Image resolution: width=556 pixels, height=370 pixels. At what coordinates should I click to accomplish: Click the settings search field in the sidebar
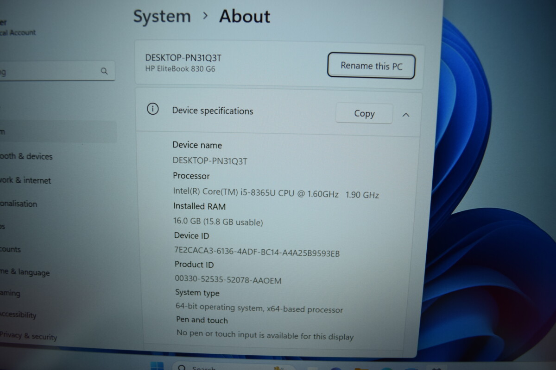coord(57,72)
